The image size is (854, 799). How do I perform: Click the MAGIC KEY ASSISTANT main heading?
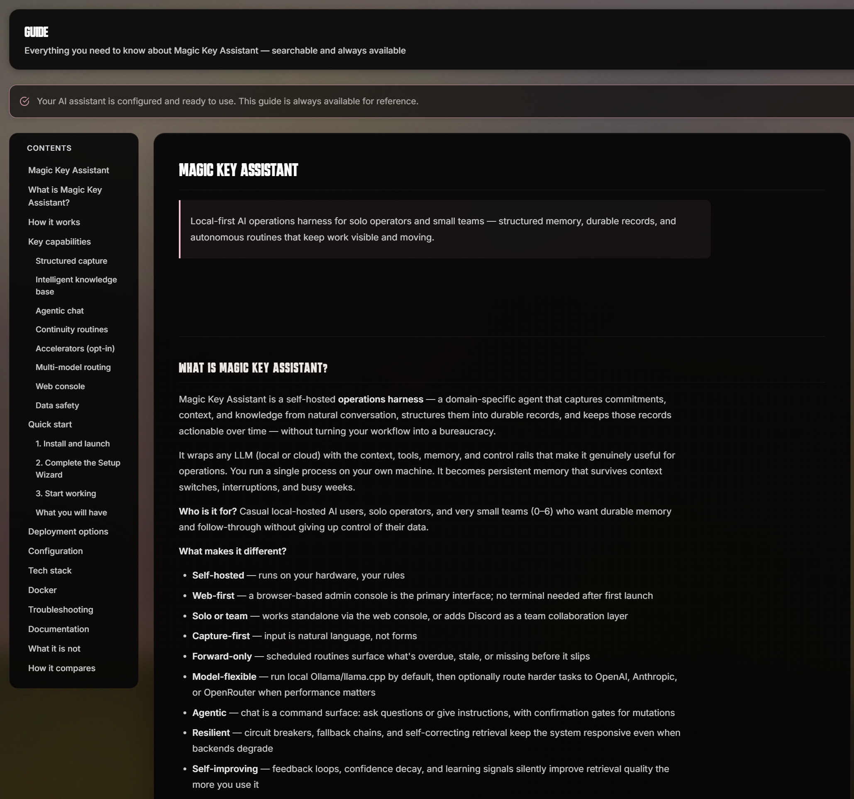(x=239, y=170)
